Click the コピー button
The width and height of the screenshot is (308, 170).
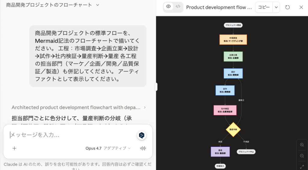pyautogui.click(x=264, y=7)
